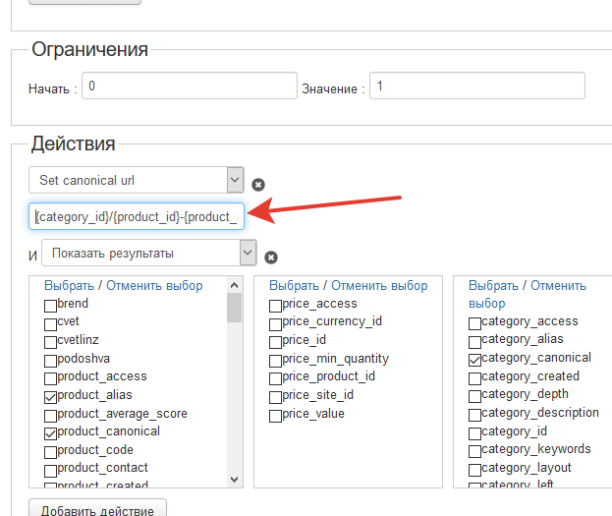Select the price_currency_id checkbox
This screenshot has height=516, width=612.
276,322
